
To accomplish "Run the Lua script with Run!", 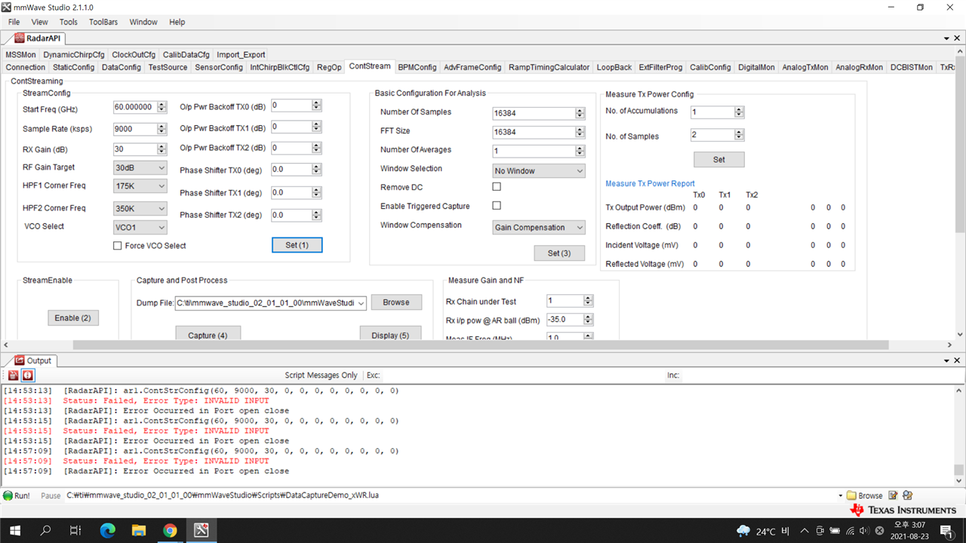I will (x=17, y=495).
